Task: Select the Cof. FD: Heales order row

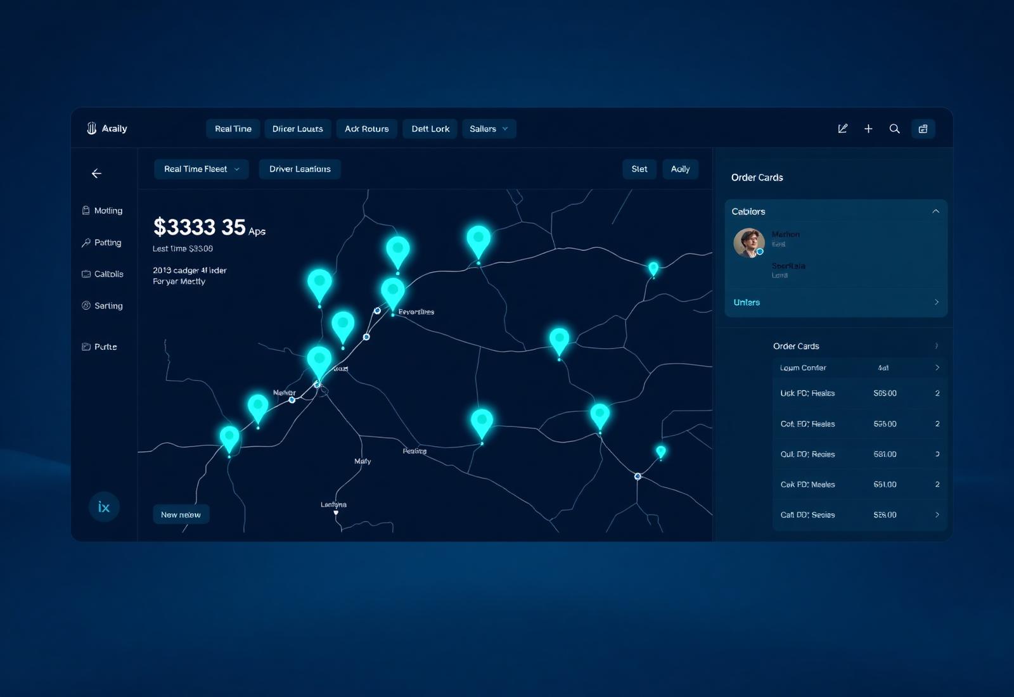Action: [x=859, y=424]
